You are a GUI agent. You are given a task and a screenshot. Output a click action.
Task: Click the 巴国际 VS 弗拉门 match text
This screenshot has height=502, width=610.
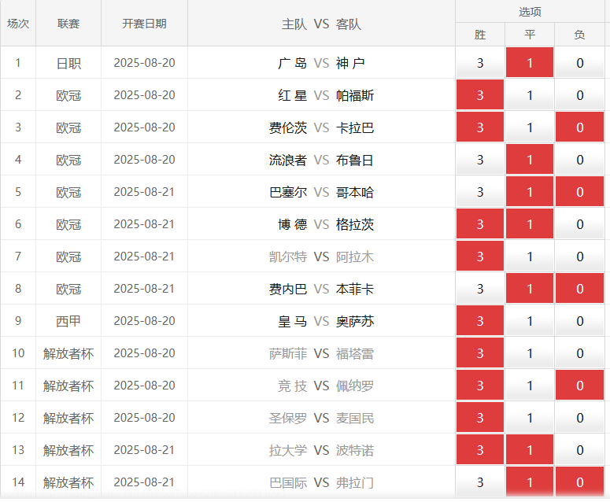(x=321, y=482)
